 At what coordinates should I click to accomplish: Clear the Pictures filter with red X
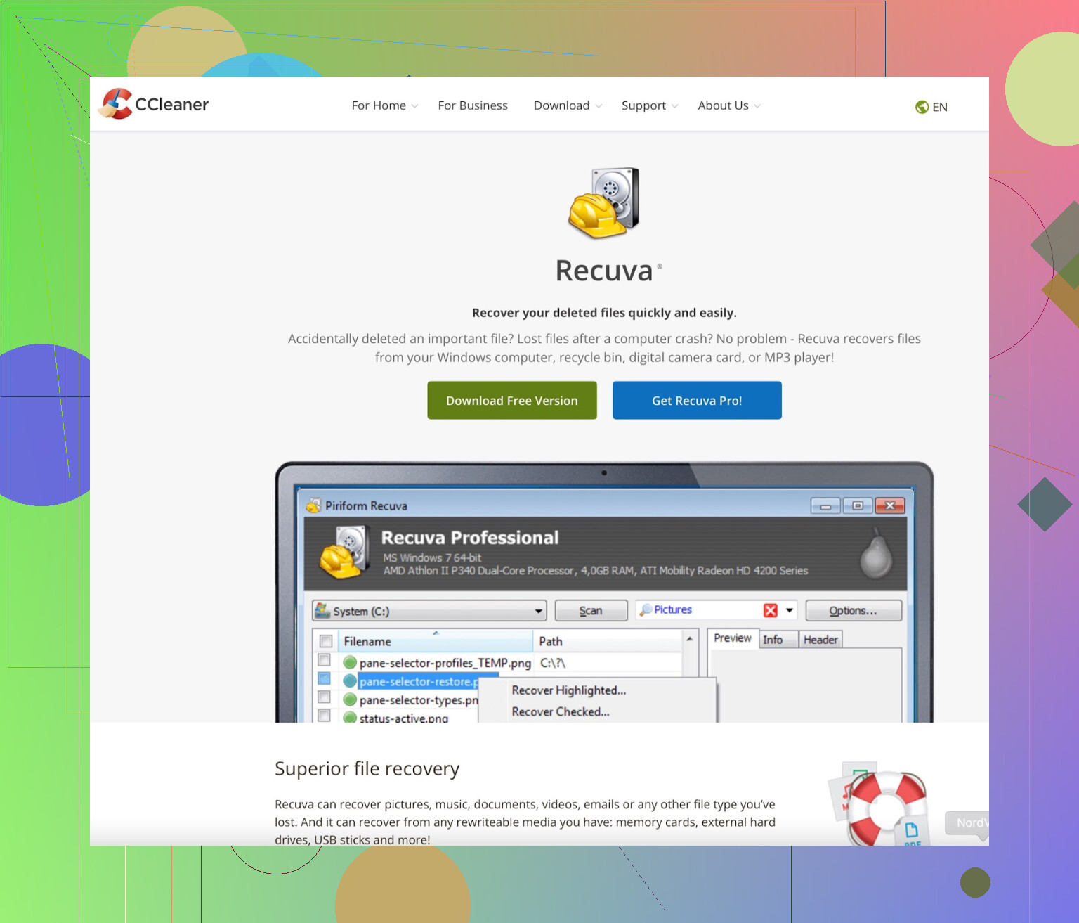(x=771, y=610)
